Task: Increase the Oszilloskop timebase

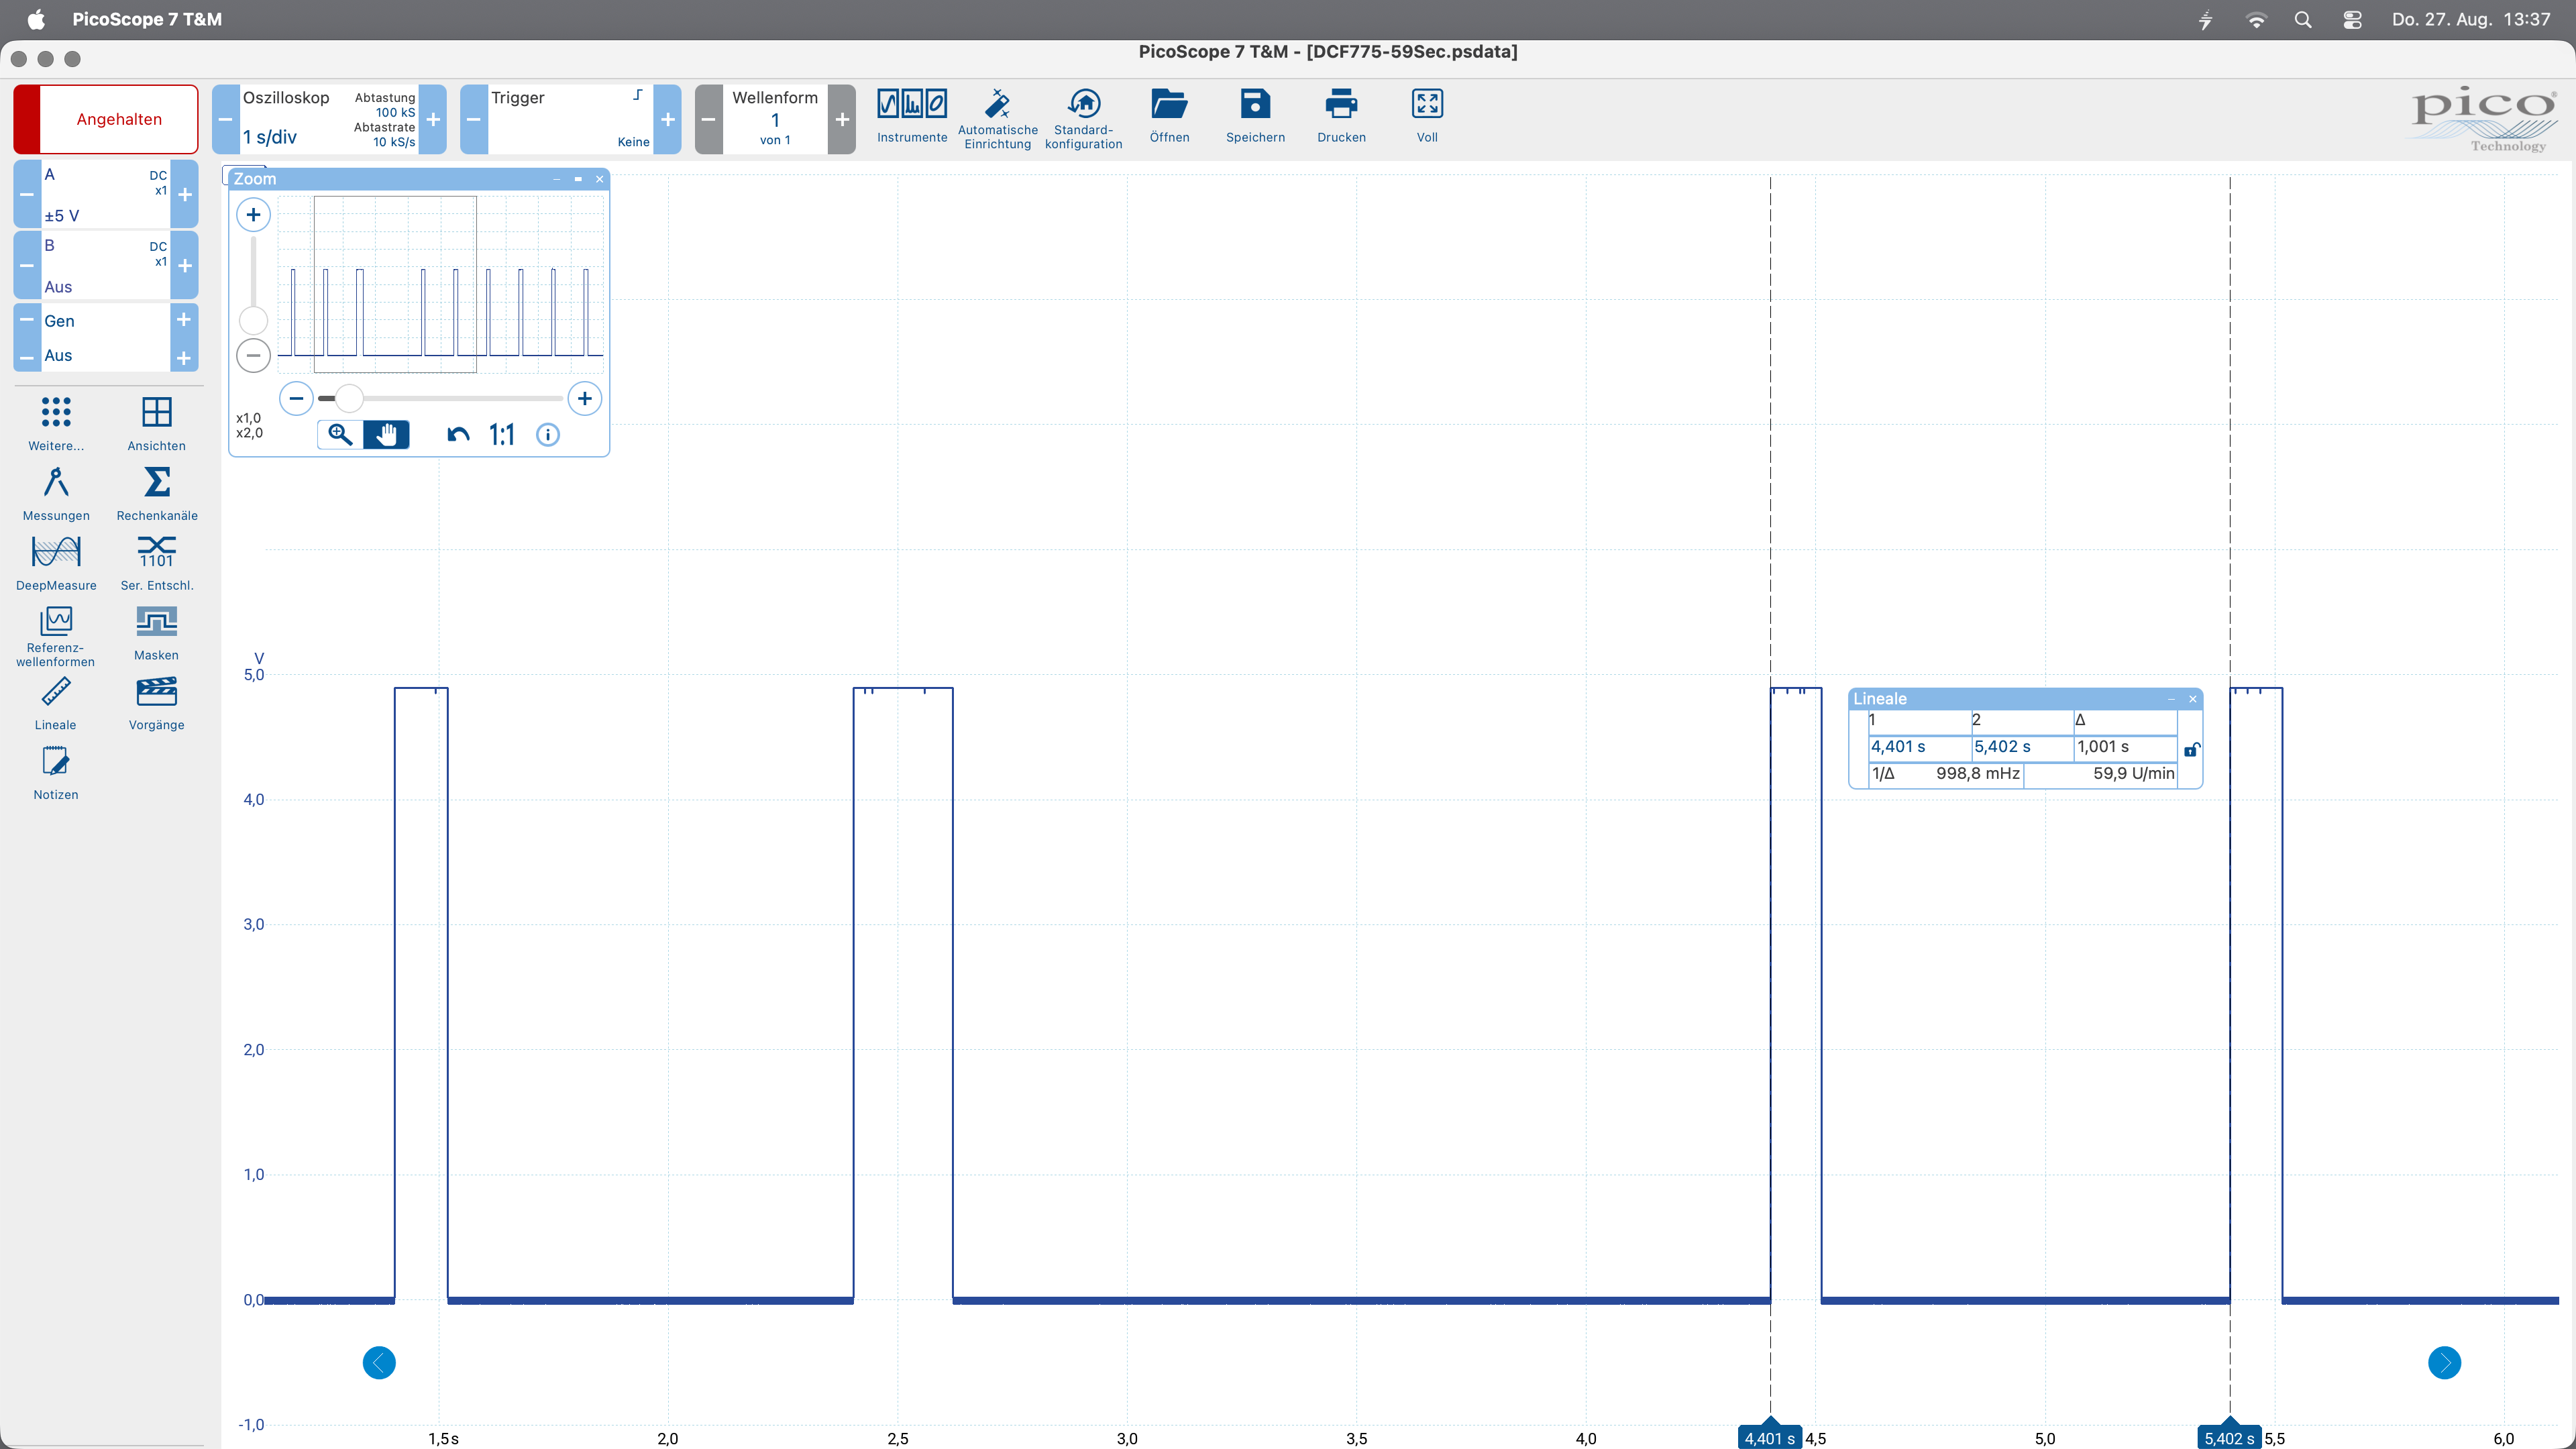Action: (433, 119)
